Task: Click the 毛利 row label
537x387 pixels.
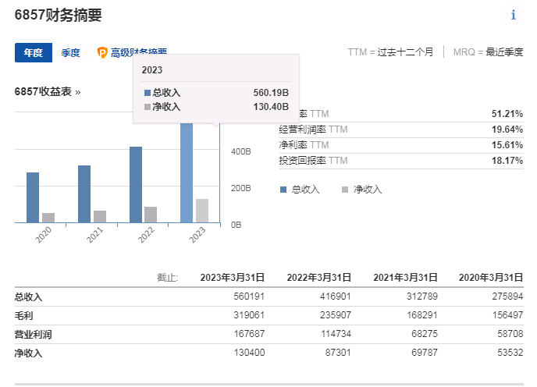Action: (x=23, y=315)
